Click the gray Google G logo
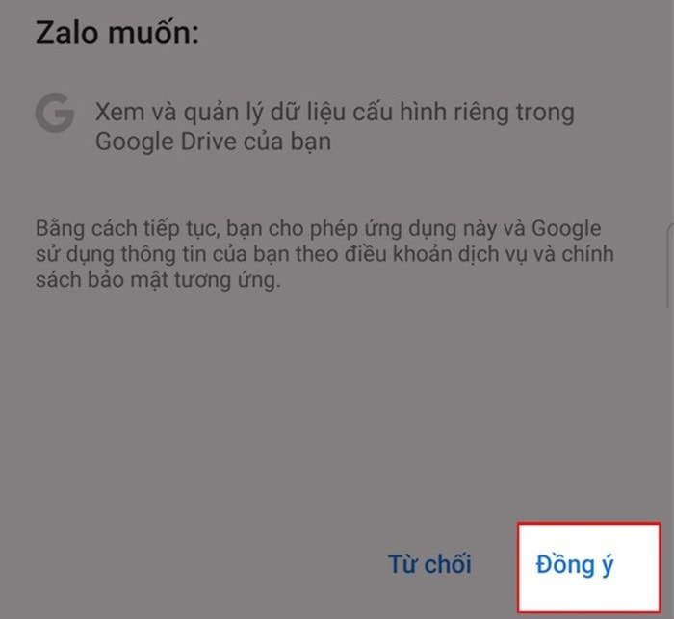The height and width of the screenshot is (619, 674). 54,113
